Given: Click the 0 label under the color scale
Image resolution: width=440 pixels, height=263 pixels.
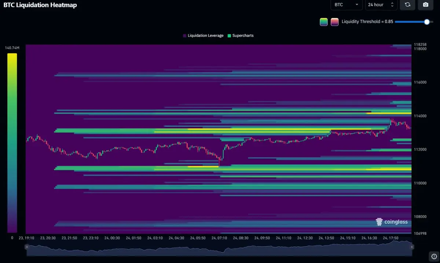Looking at the screenshot, I should pyautogui.click(x=12, y=238).
